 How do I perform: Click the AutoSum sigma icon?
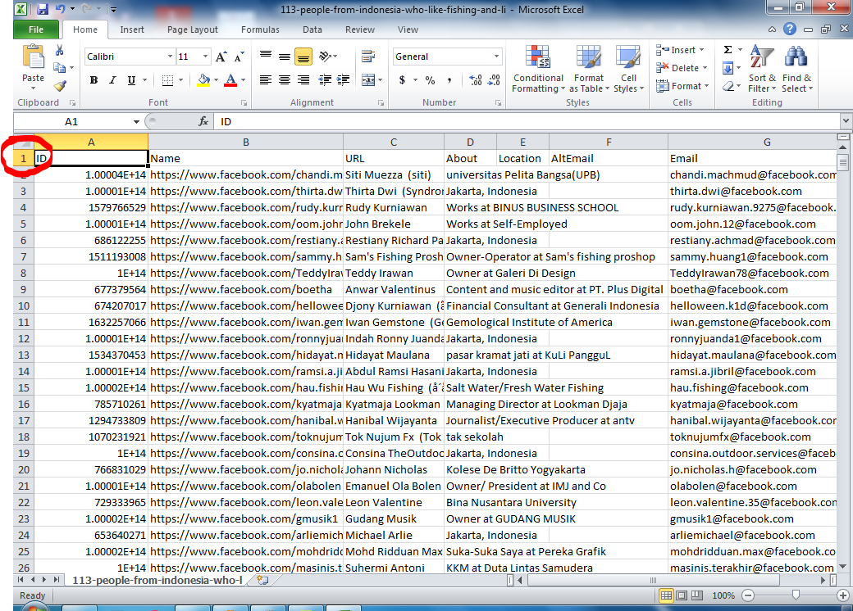pos(728,50)
